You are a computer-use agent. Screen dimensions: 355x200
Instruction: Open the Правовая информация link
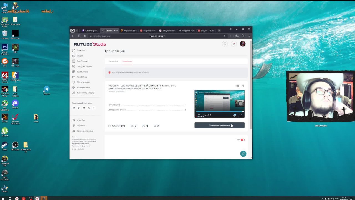coord(81,146)
